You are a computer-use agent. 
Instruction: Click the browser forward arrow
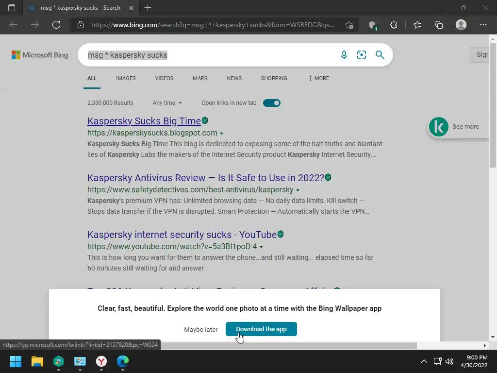(x=35, y=25)
